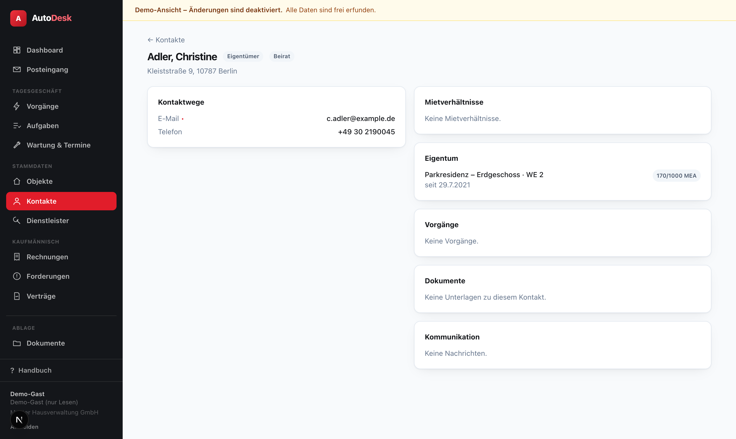736x439 pixels.
Task: Open Dienstleister from the sidebar
Action: coord(61,220)
